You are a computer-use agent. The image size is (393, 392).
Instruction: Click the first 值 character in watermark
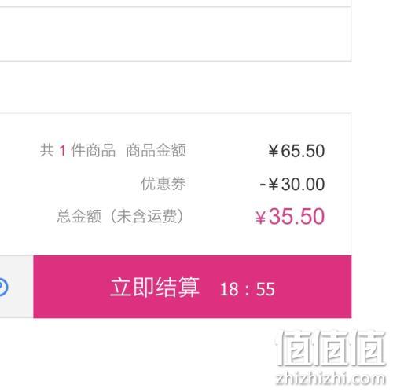coord(294,348)
